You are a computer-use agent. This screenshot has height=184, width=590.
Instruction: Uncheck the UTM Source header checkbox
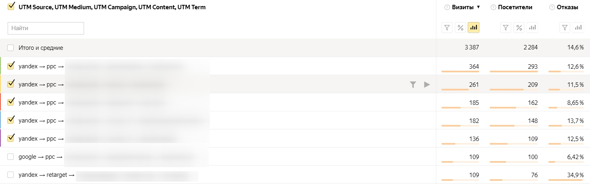(x=11, y=7)
